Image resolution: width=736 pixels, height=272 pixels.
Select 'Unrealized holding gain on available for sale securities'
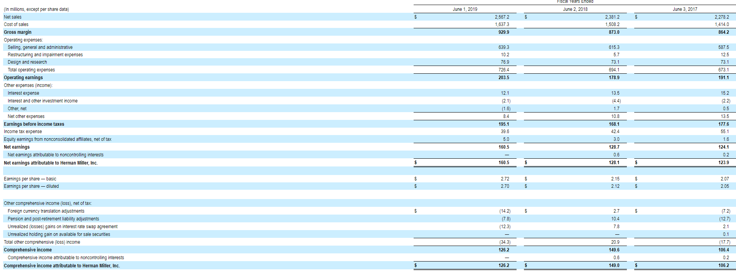pos(59,234)
